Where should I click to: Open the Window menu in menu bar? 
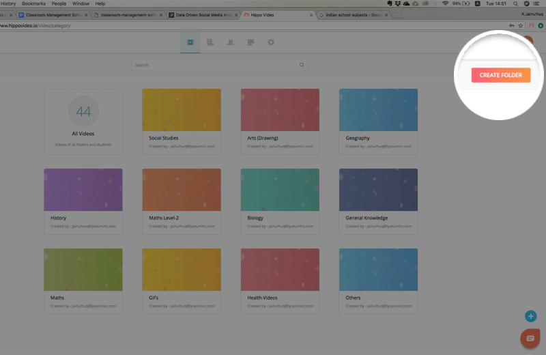coord(81,3)
